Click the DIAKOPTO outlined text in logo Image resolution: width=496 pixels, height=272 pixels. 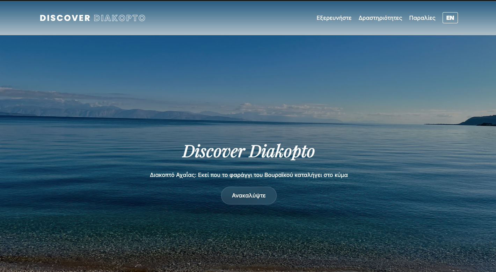(120, 18)
